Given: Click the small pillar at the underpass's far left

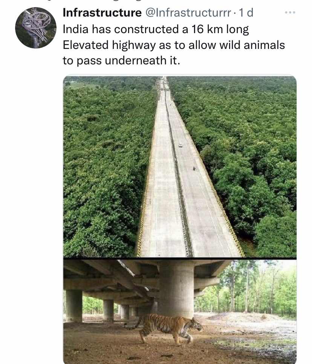Looking at the screenshot, I should [x=74, y=306].
